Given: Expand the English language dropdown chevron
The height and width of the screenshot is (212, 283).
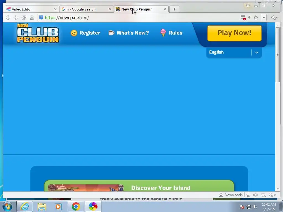Looking at the screenshot, I should point(257,52).
